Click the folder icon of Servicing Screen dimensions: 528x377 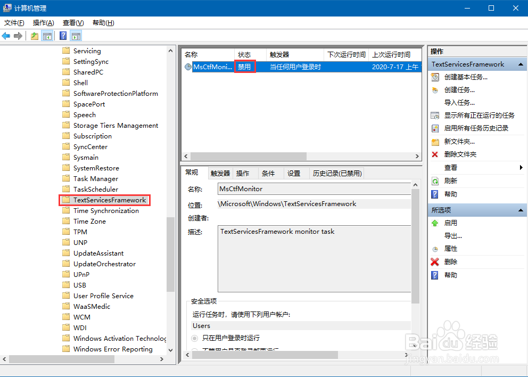66,51
